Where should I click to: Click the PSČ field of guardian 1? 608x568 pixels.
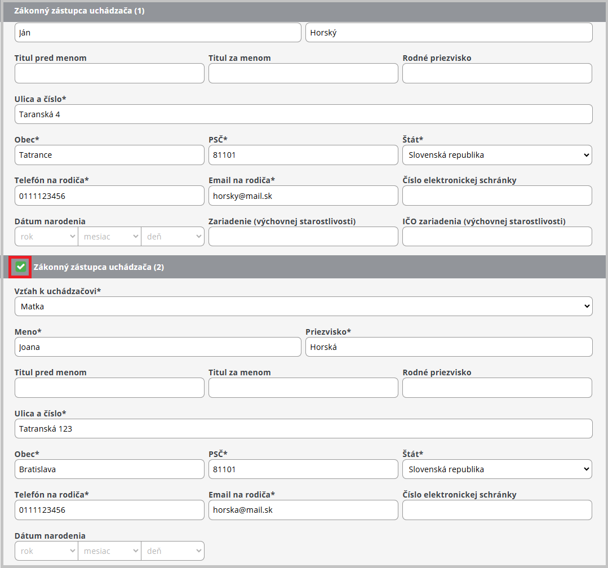pyautogui.click(x=303, y=155)
